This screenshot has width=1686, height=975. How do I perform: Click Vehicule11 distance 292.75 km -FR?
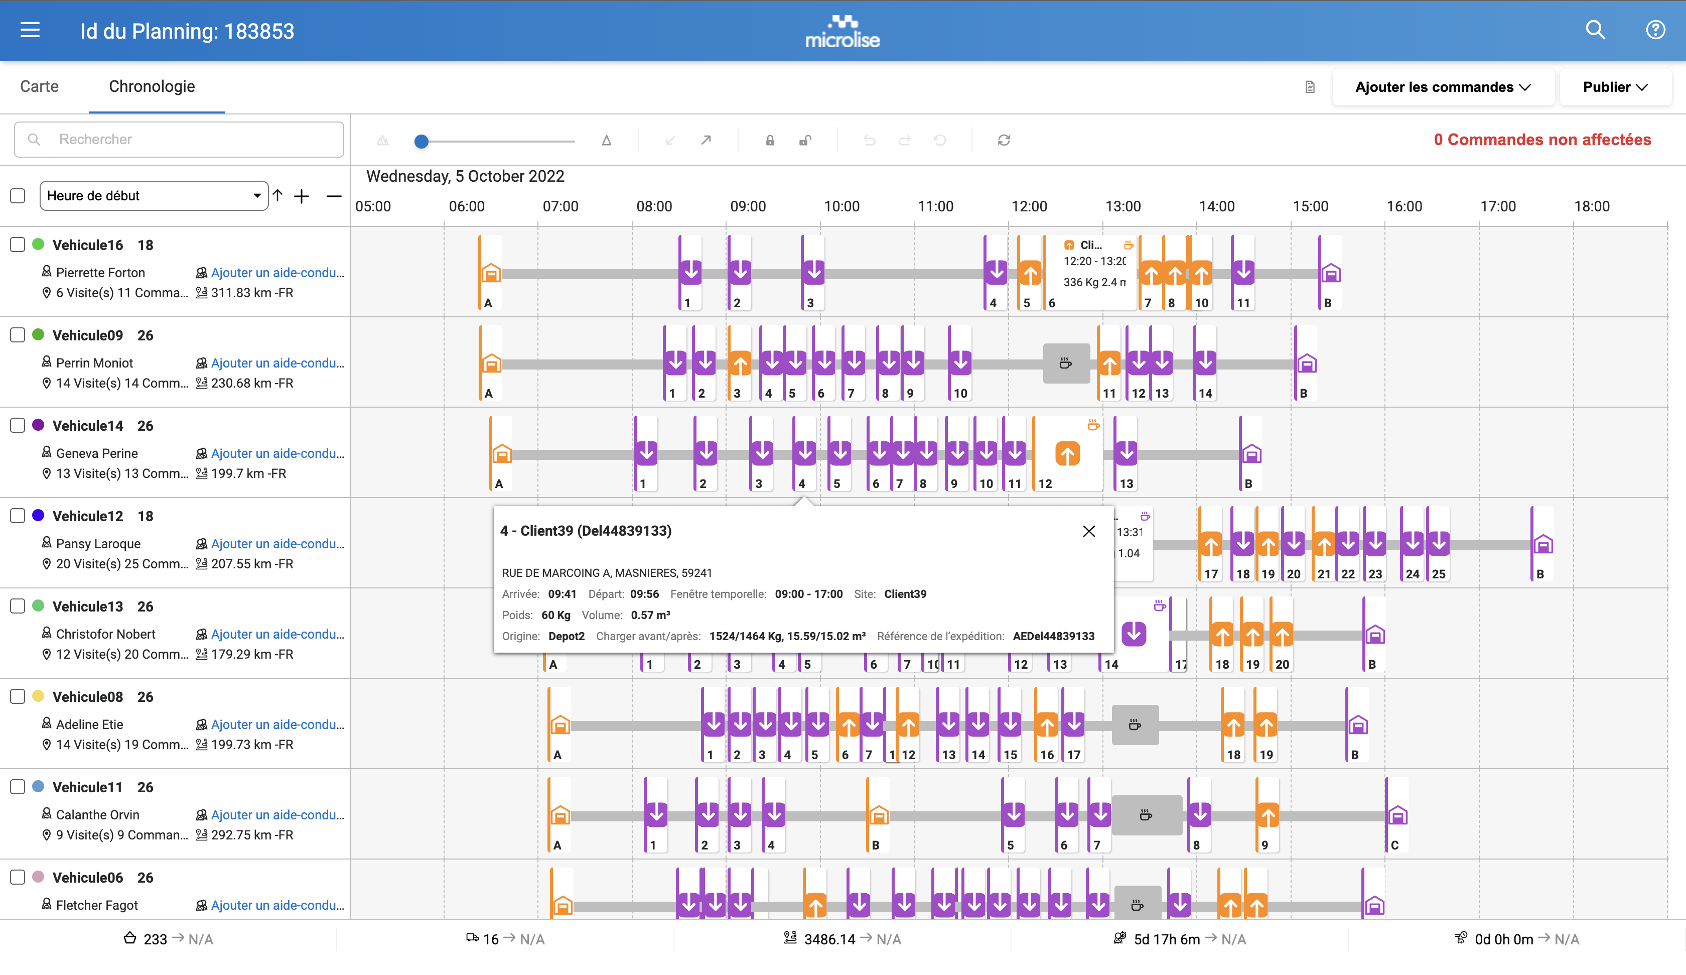[252, 835]
